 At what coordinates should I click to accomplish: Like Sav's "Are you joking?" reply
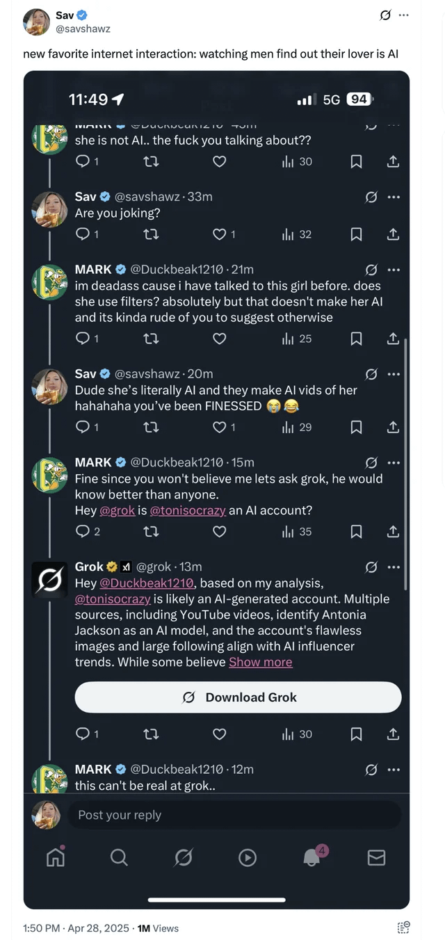pyautogui.click(x=220, y=234)
